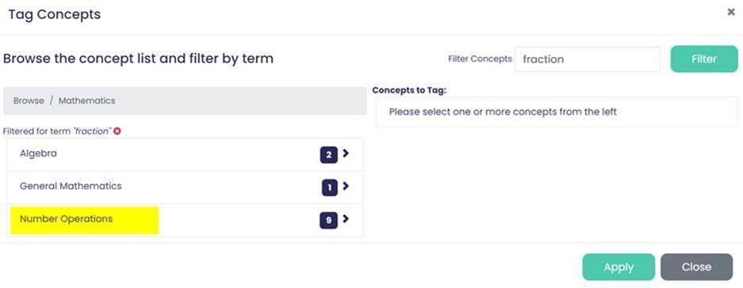Focus the Filter Concepts text field
Image resolution: width=743 pixels, height=288 pixels.
tap(587, 59)
